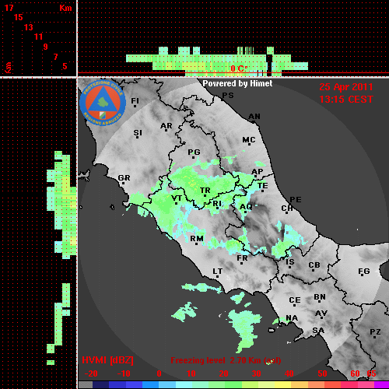Click the -10 dBZ scale value
Viewport: 389px width, 389px height.
click(124, 373)
